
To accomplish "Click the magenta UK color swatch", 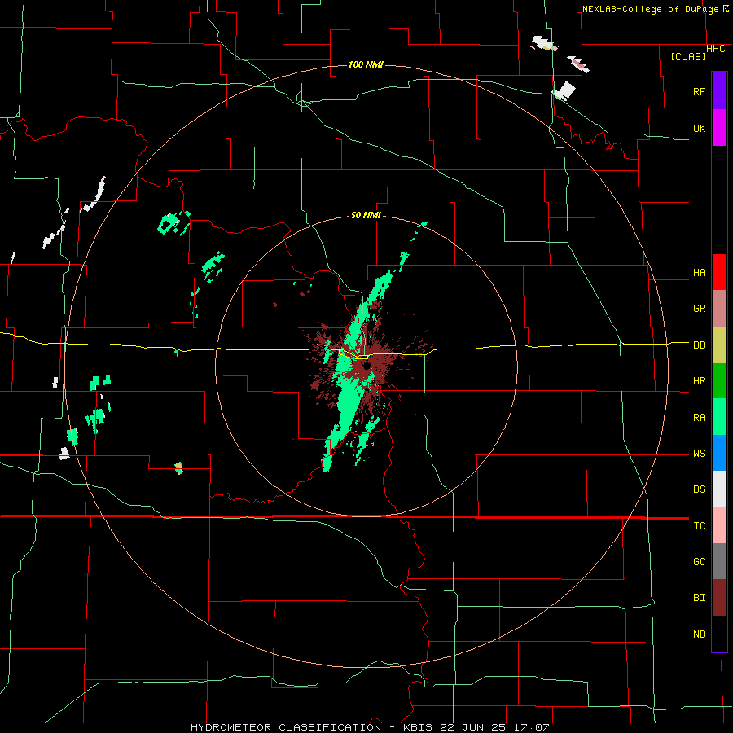I will 719,127.
